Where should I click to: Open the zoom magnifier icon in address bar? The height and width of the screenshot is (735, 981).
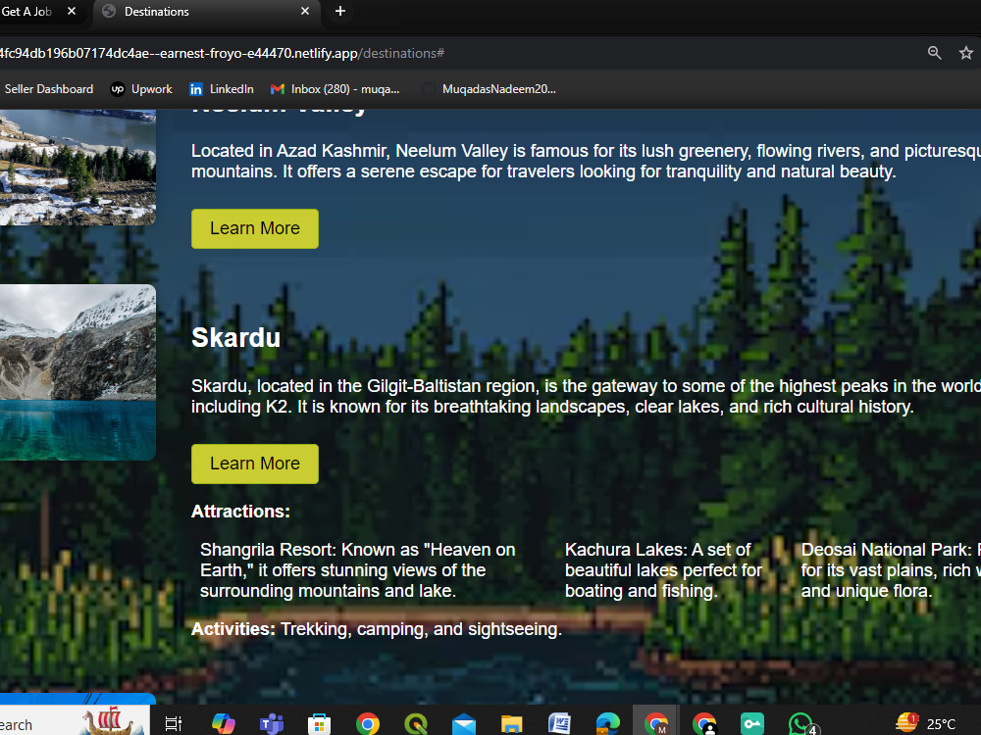click(934, 53)
